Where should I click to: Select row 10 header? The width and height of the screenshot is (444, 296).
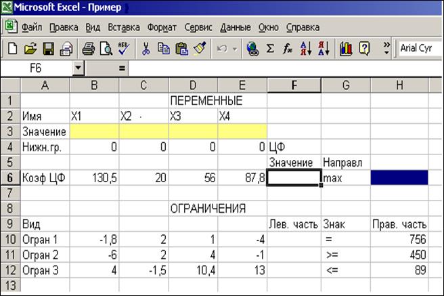coord(10,239)
